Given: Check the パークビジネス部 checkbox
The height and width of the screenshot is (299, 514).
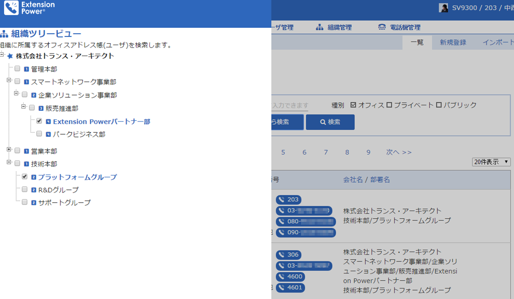Looking at the screenshot, I should [x=39, y=134].
